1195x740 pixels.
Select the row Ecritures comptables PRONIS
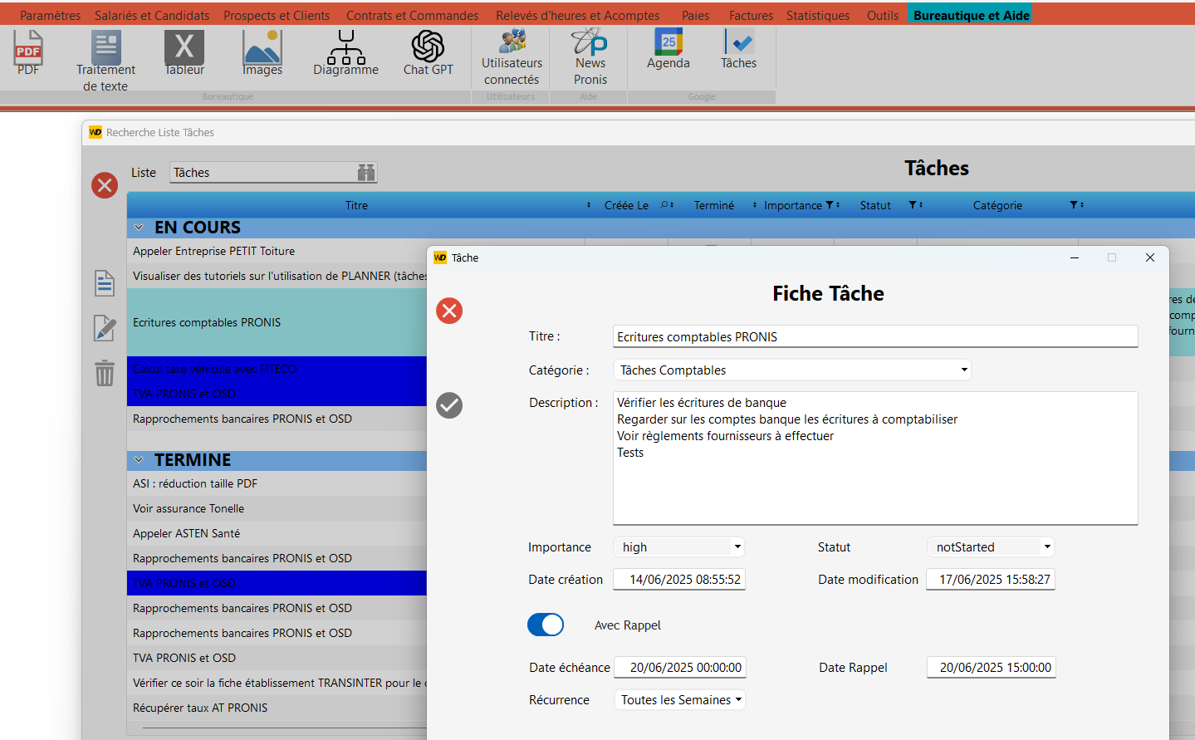(x=277, y=322)
